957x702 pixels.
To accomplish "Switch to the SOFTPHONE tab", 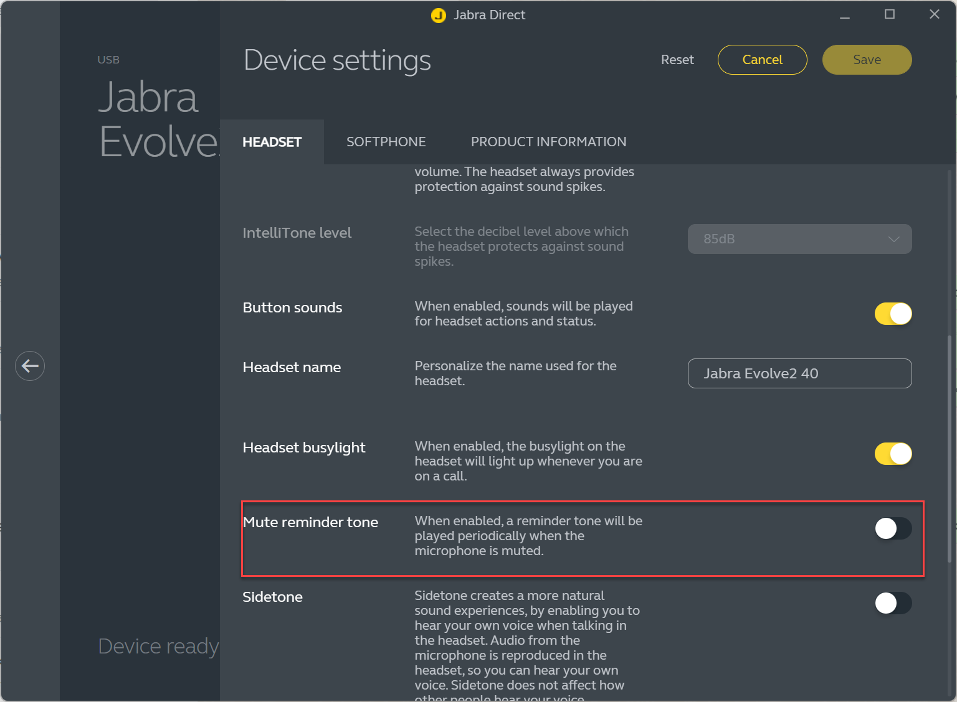I will [386, 142].
